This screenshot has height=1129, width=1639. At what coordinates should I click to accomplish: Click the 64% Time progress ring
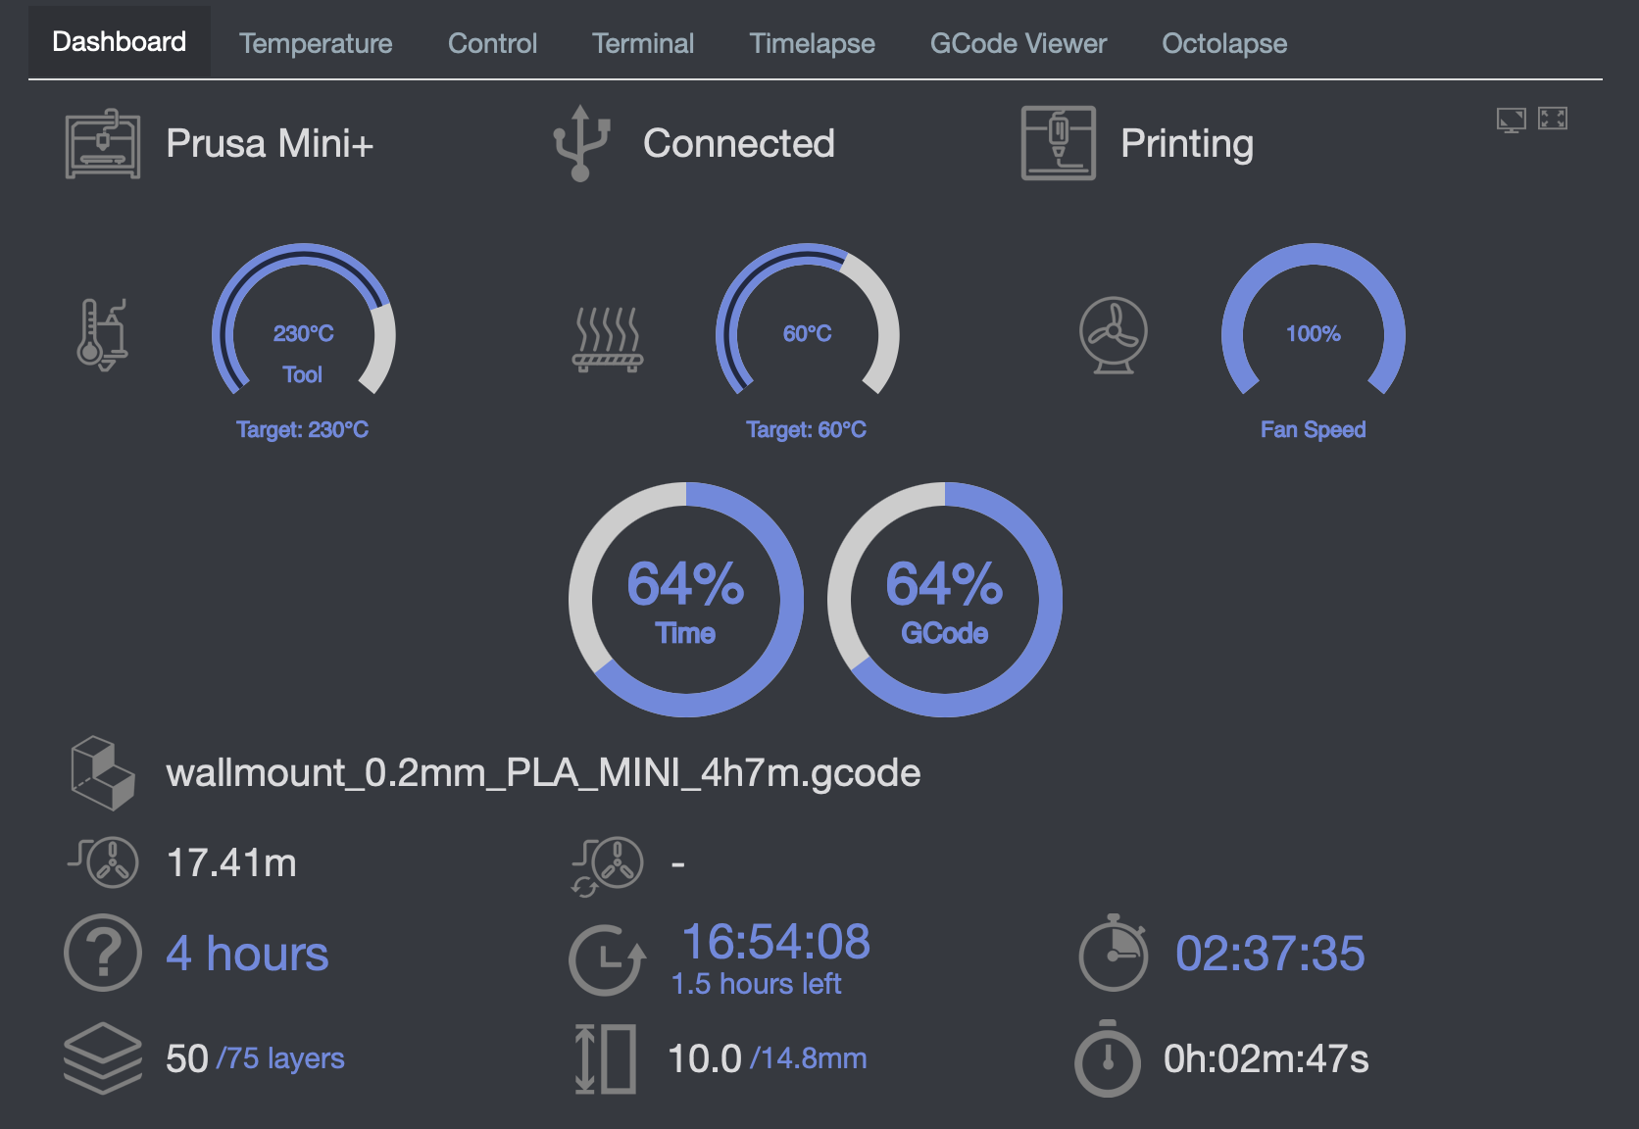(x=685, y=599)
